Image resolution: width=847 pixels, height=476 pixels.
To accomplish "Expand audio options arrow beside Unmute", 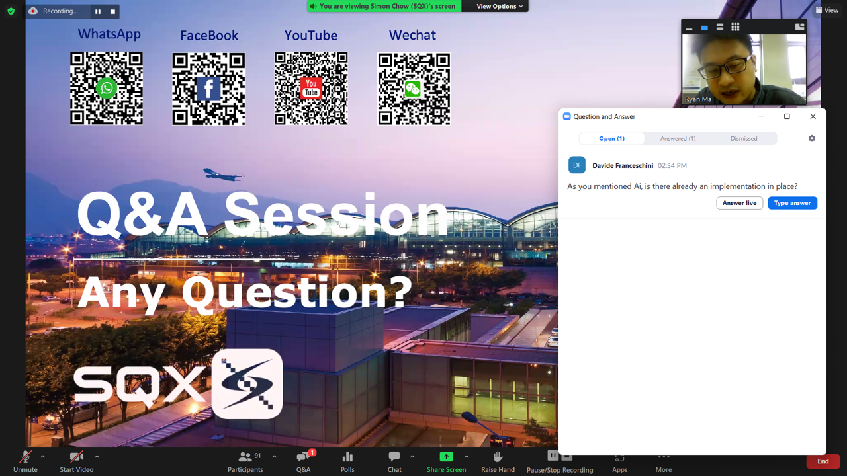I will 42,456.
